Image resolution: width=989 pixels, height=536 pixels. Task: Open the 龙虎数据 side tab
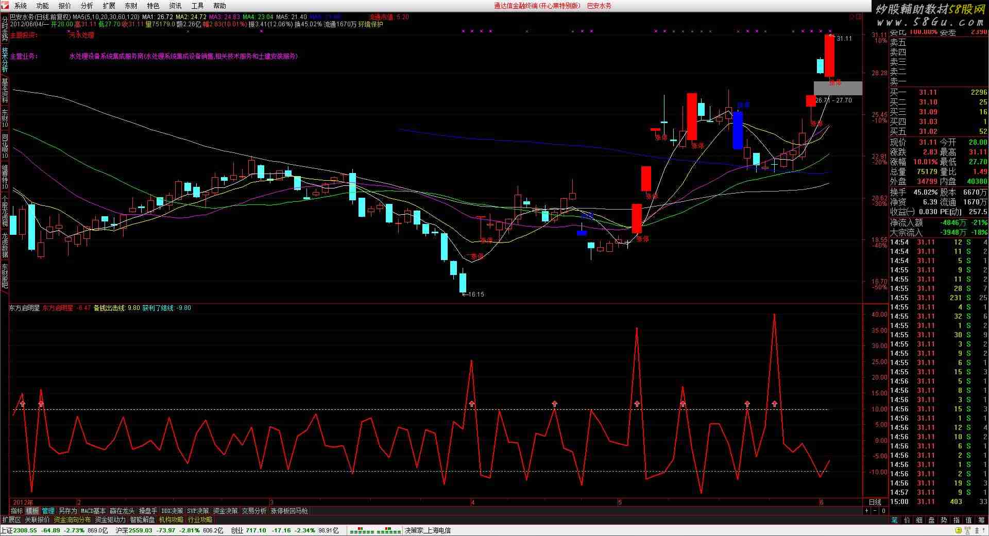(x=5, y=245)
